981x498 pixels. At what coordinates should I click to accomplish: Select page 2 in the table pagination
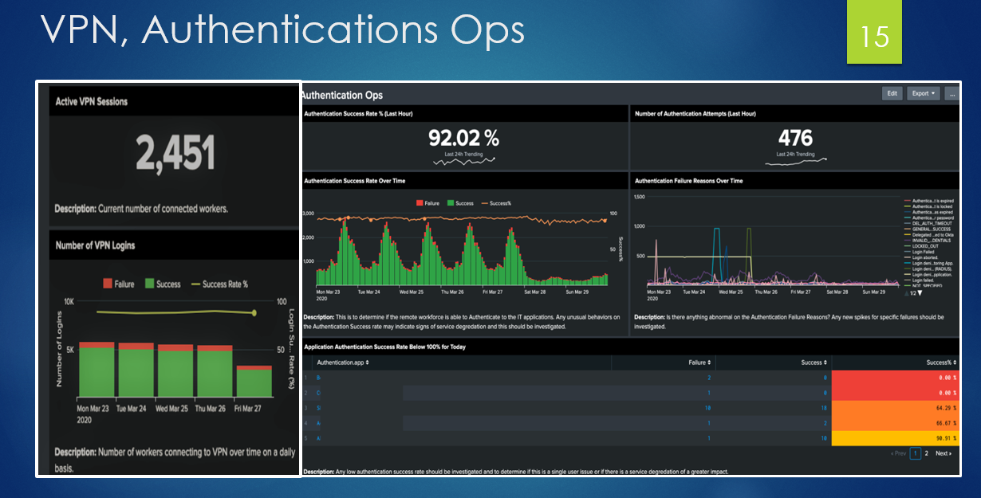[925, 453]
